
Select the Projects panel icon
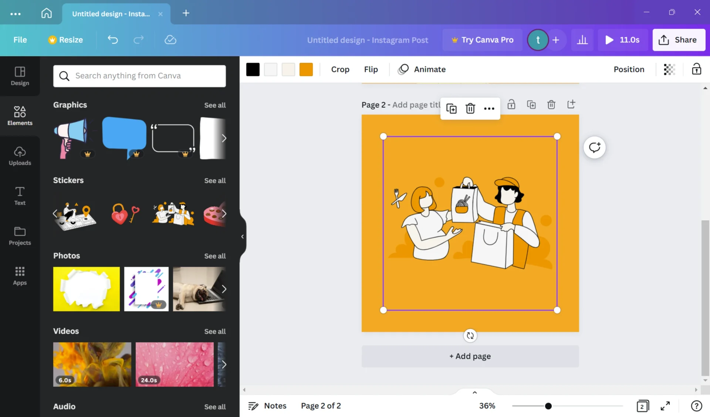(19, 236)
